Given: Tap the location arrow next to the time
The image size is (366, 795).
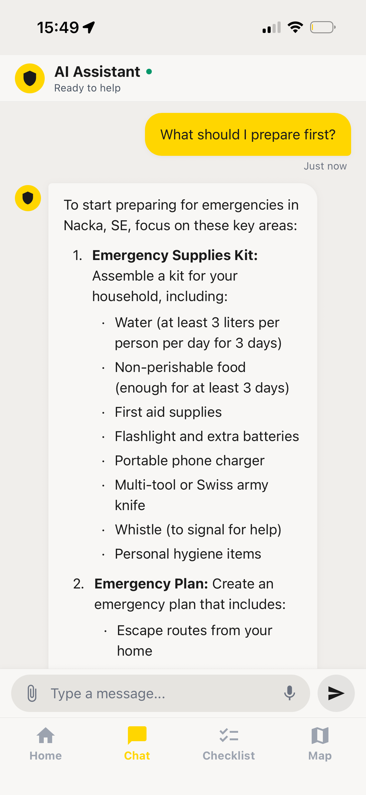Looking at the screenshot, I should (89, 27).
